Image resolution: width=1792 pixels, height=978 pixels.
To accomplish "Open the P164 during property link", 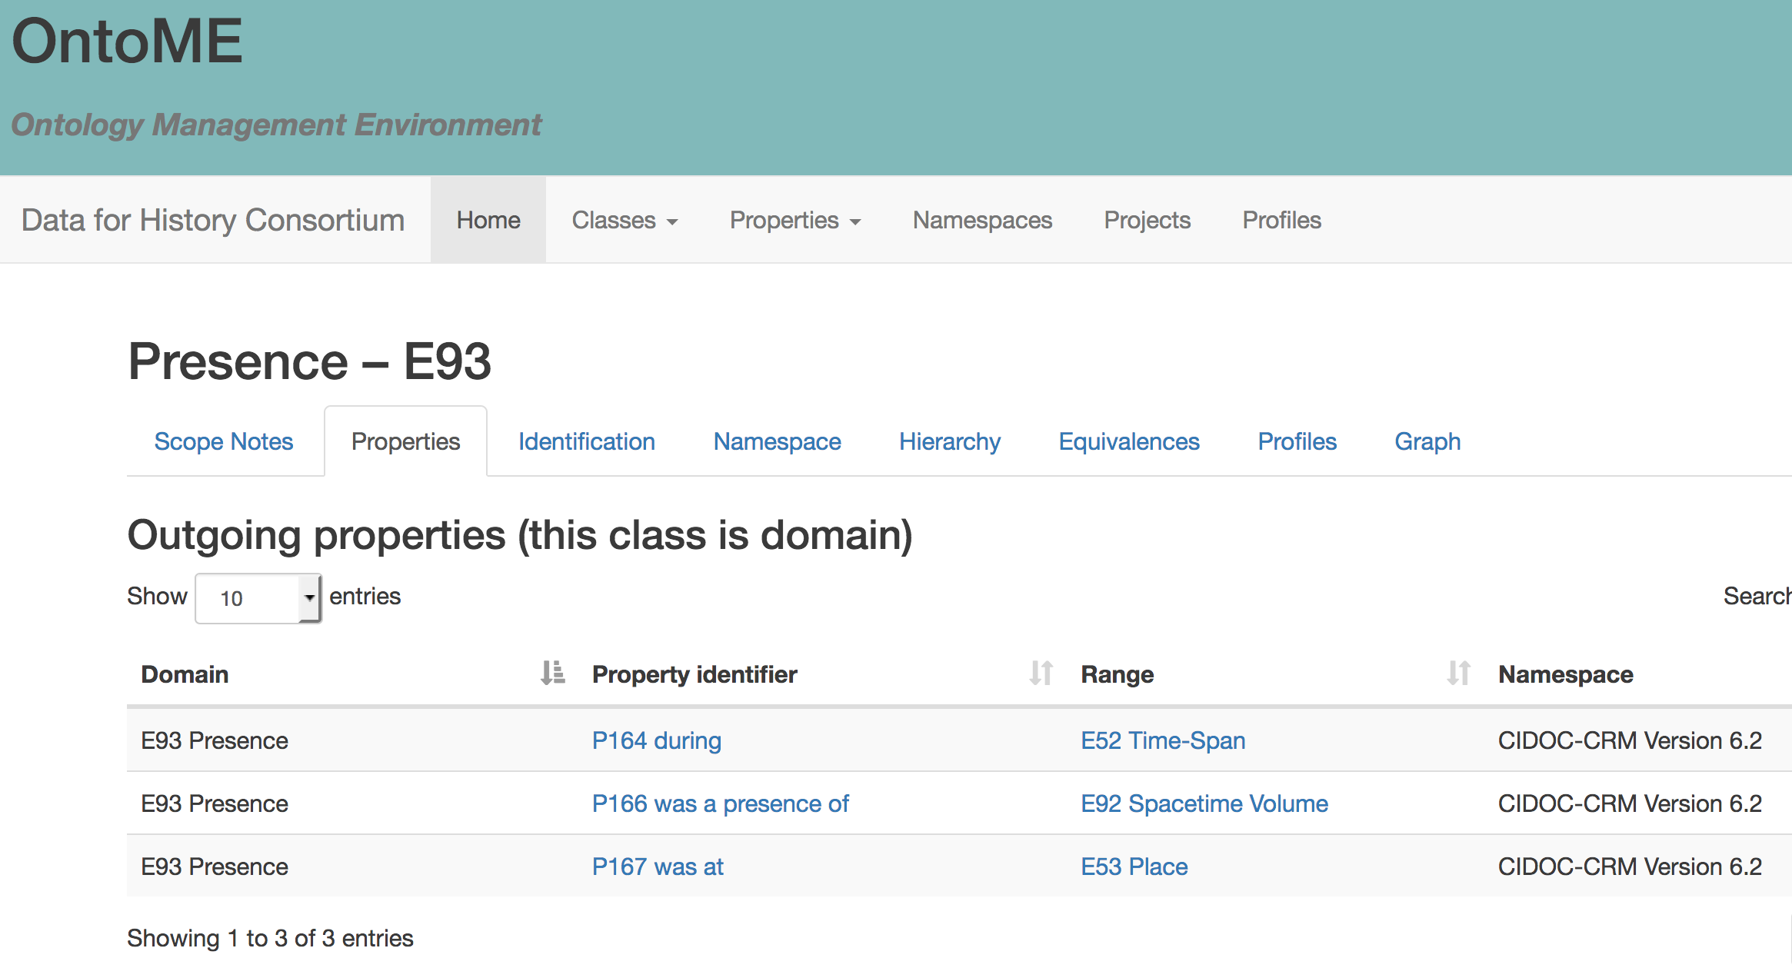I will click(x=656, y=740).
